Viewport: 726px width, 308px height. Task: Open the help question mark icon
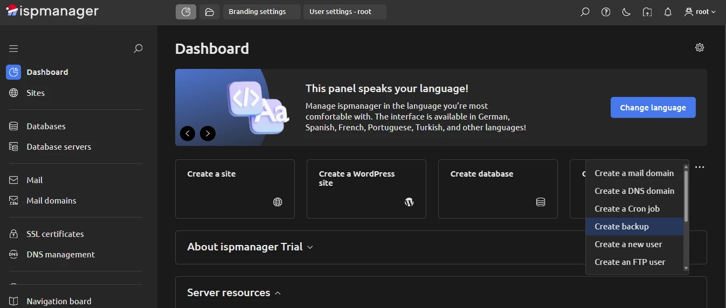(606, 12)
